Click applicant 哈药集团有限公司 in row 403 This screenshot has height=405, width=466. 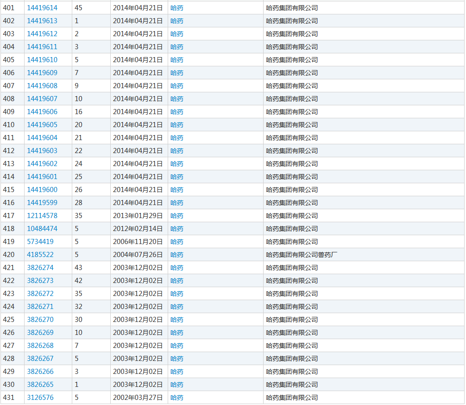tap(292, 34)
